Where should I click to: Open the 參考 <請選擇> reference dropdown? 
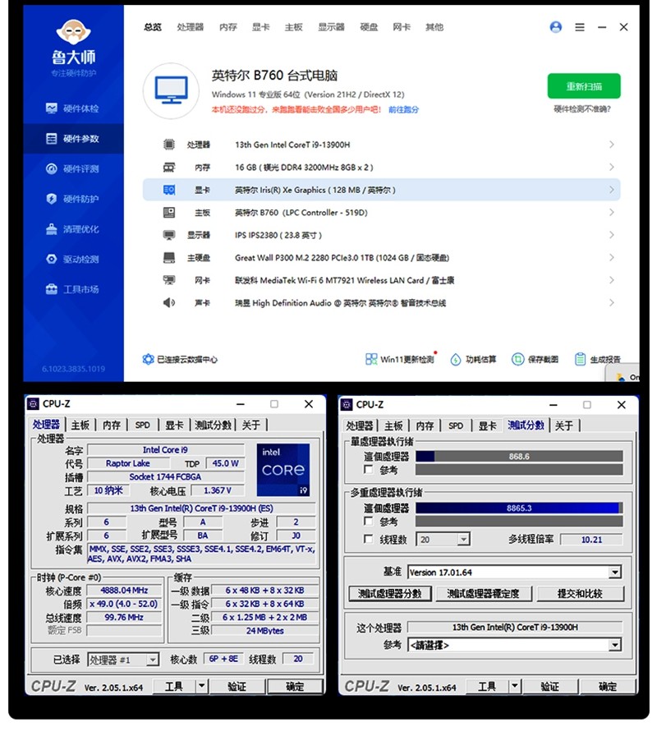coord(514,646)
